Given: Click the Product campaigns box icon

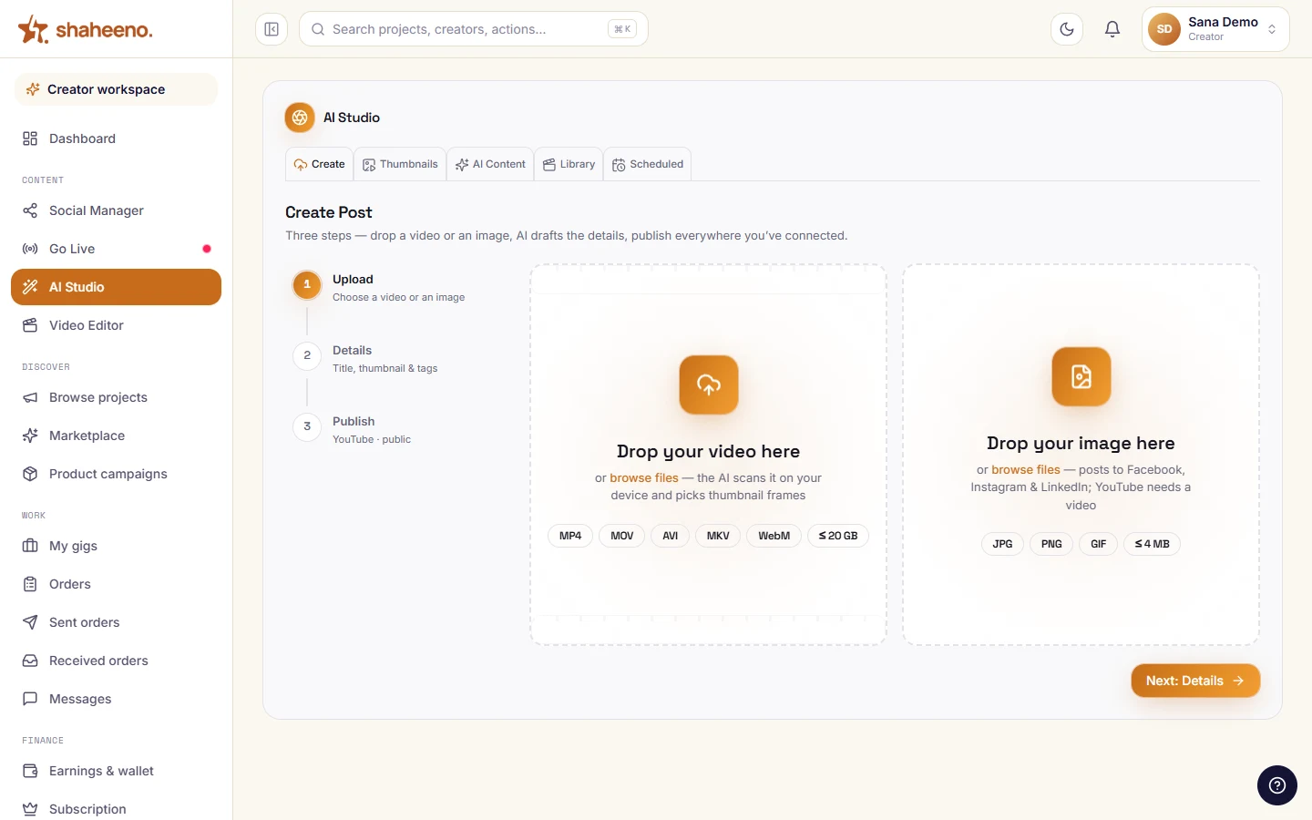Looking at the screenshot, I should tap(30, 474).
